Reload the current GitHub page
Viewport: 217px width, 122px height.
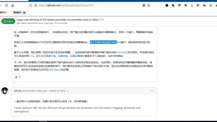pyautogui.click(x=6, y=5)
